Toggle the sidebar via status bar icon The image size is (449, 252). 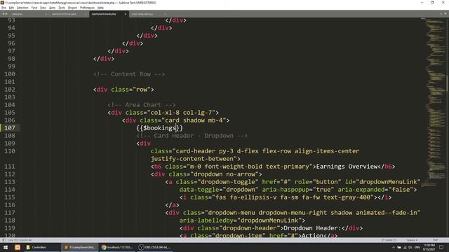click(x=4, y=240)
